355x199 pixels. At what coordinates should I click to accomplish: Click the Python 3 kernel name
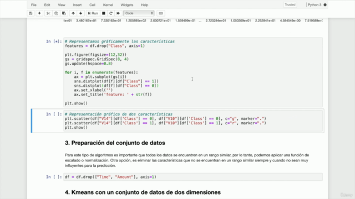(315, 5)
